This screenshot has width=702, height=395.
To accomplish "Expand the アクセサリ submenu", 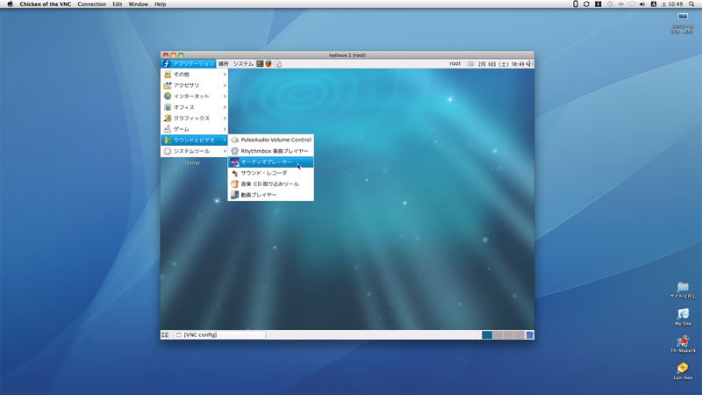I will (x=194, y=85).
